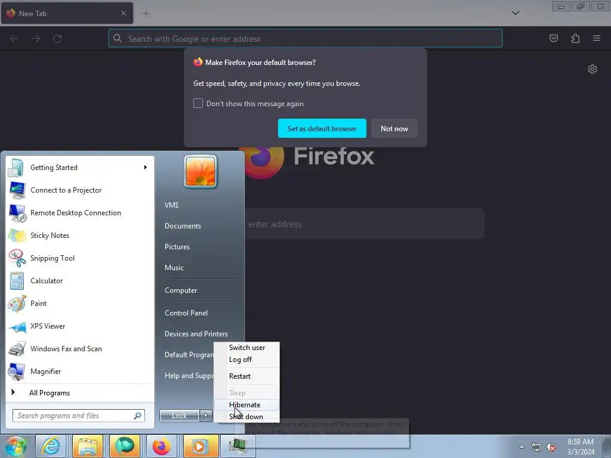Open Firefox extensions icon

575,38
